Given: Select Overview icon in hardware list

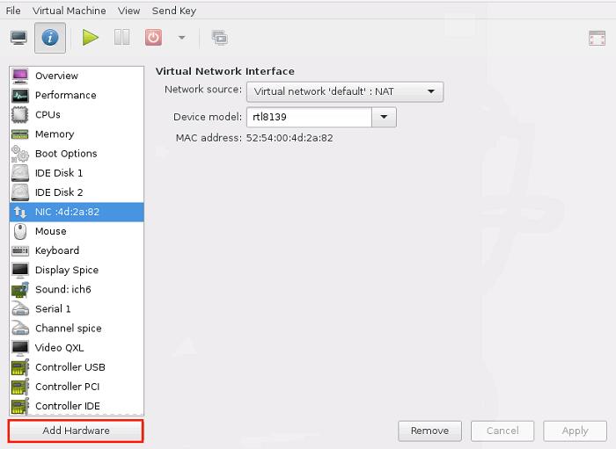Looking at the screenshot, I should 20,76.
